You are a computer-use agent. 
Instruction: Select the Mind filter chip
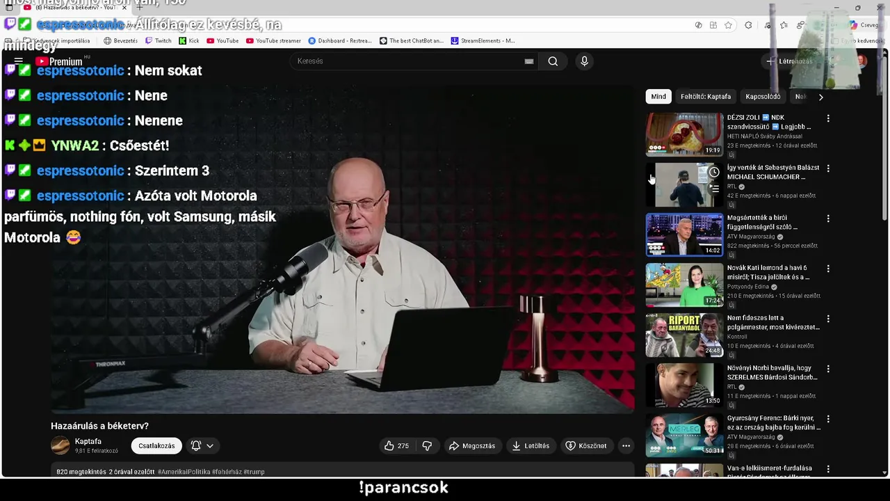658,97
